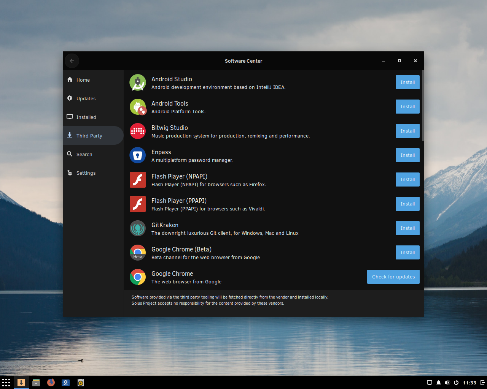Install Android Tools
487x389 pixels.
tap(407, 107)
